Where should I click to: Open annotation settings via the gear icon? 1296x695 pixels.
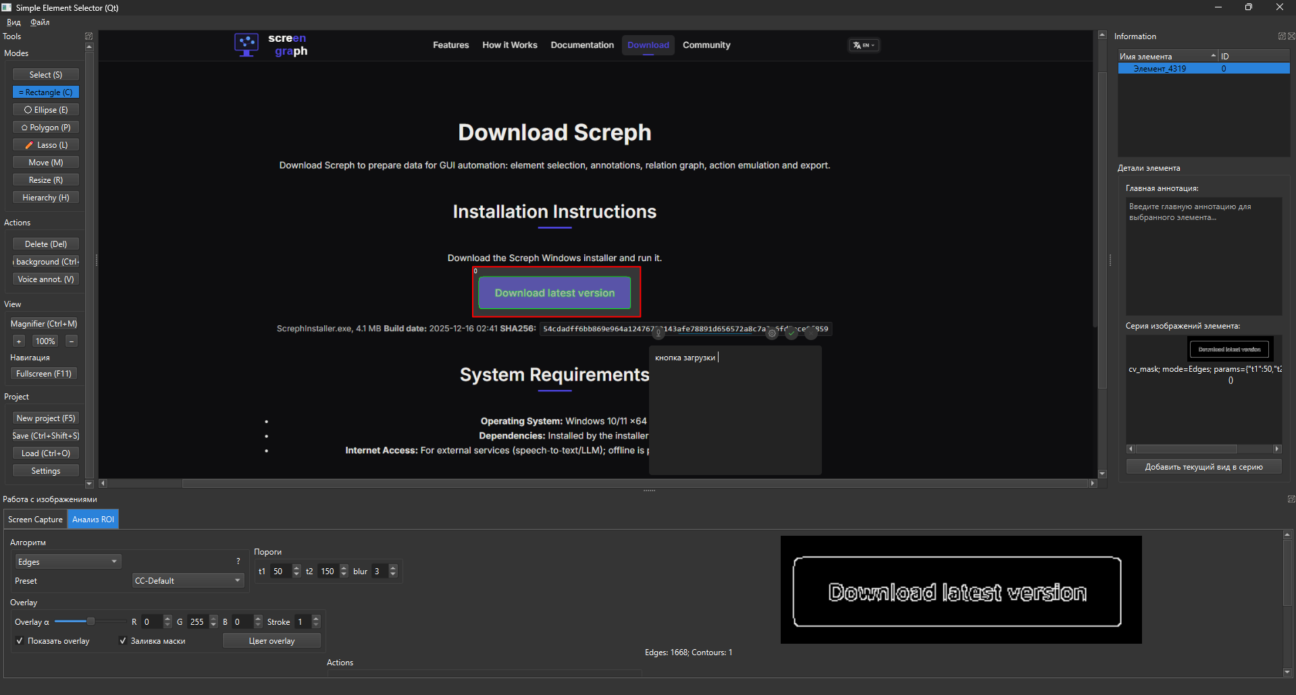pyautogui.click(x=772, y=333)
